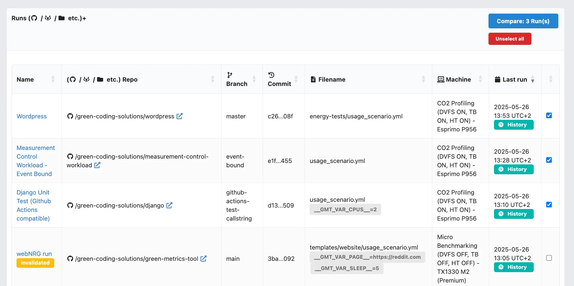The width and height of the screenshot is (574, 286).
Task: Click the __GMT_VAR_CPUS__=2 variable tag
Action: coord(345,210)
